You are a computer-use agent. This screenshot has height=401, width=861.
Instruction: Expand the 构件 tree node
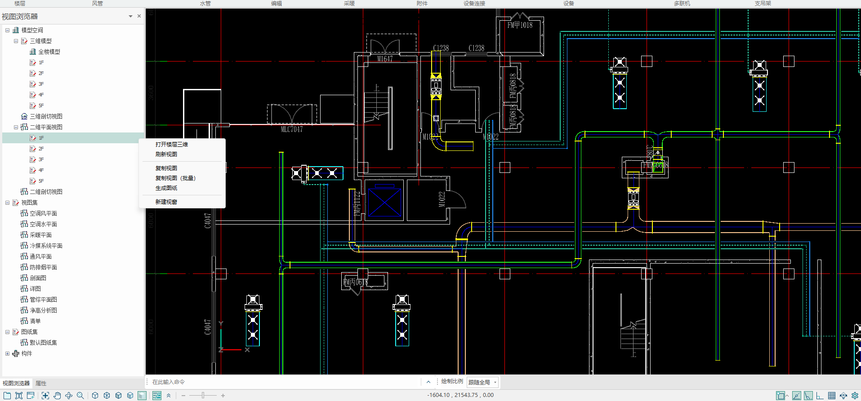tap(8, 353)
